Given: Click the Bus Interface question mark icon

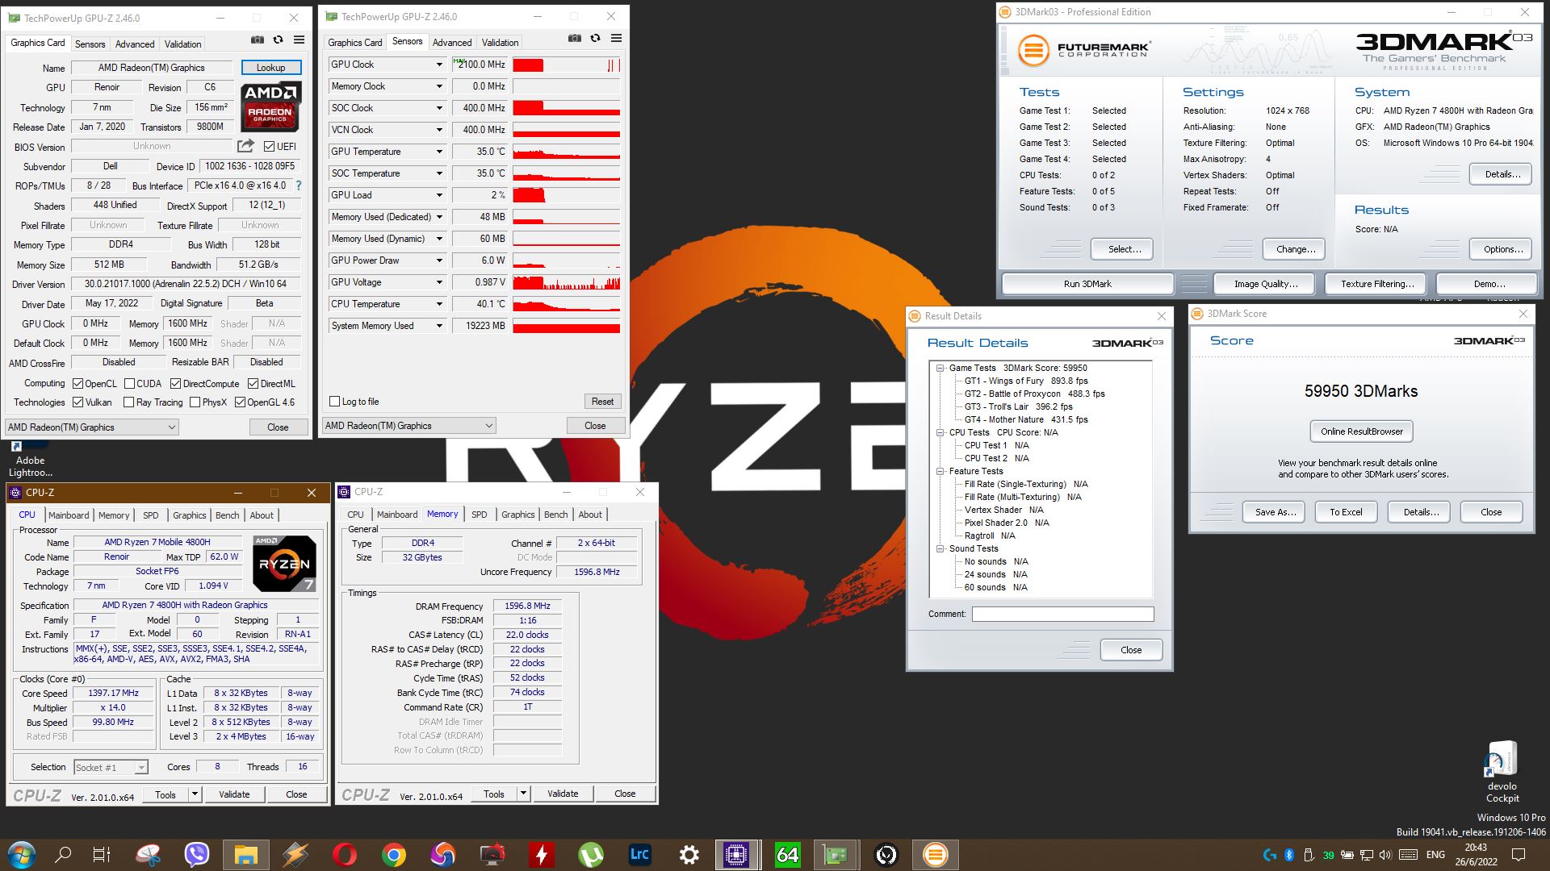Looking at the screenshot, I should pyautogui.click(x=299, y=185).
